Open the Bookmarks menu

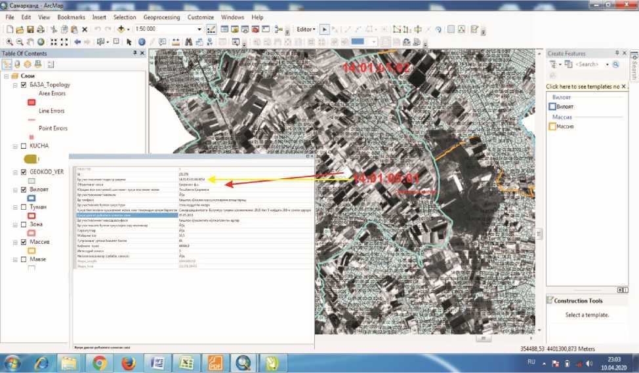tap(71, 17)
